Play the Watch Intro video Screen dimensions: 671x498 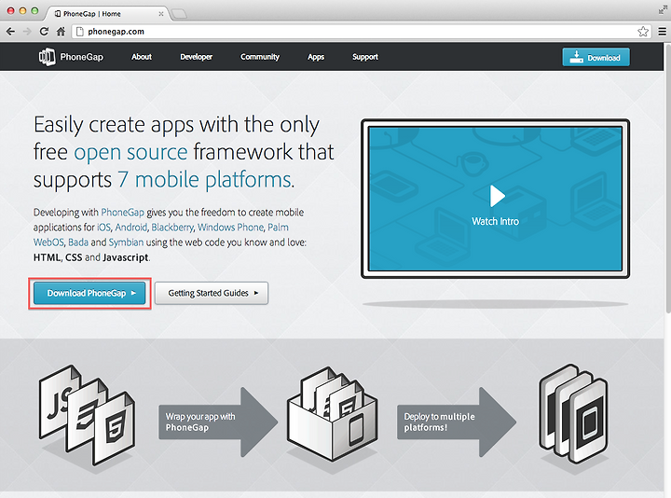point(496,196)
